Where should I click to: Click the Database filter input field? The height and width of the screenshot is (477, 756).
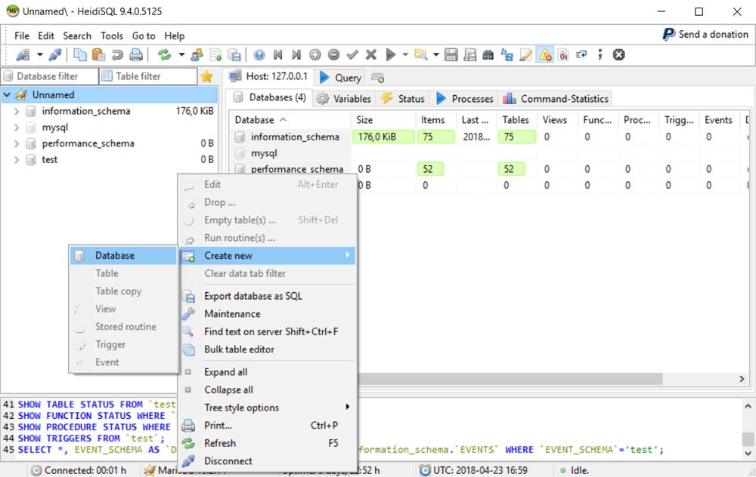click(x=50, y=76)
